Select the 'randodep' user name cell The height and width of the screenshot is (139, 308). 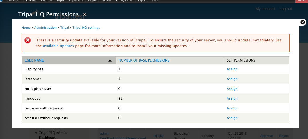(x=69, y=99)
